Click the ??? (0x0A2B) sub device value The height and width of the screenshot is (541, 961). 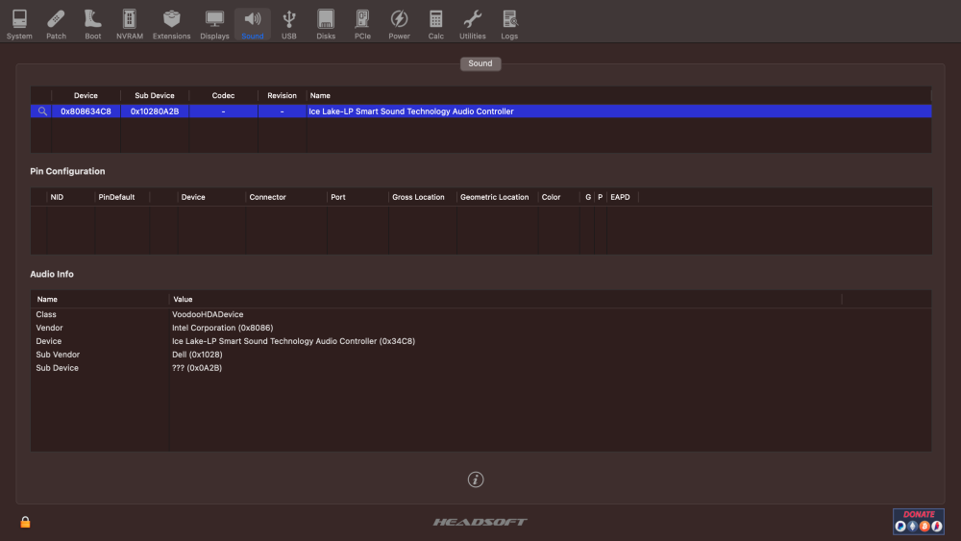[x=197, y=368]
